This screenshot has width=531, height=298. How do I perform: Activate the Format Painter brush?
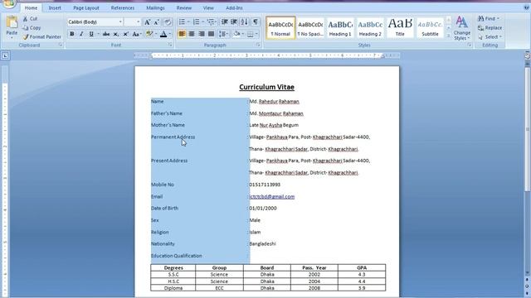[42, 36]
